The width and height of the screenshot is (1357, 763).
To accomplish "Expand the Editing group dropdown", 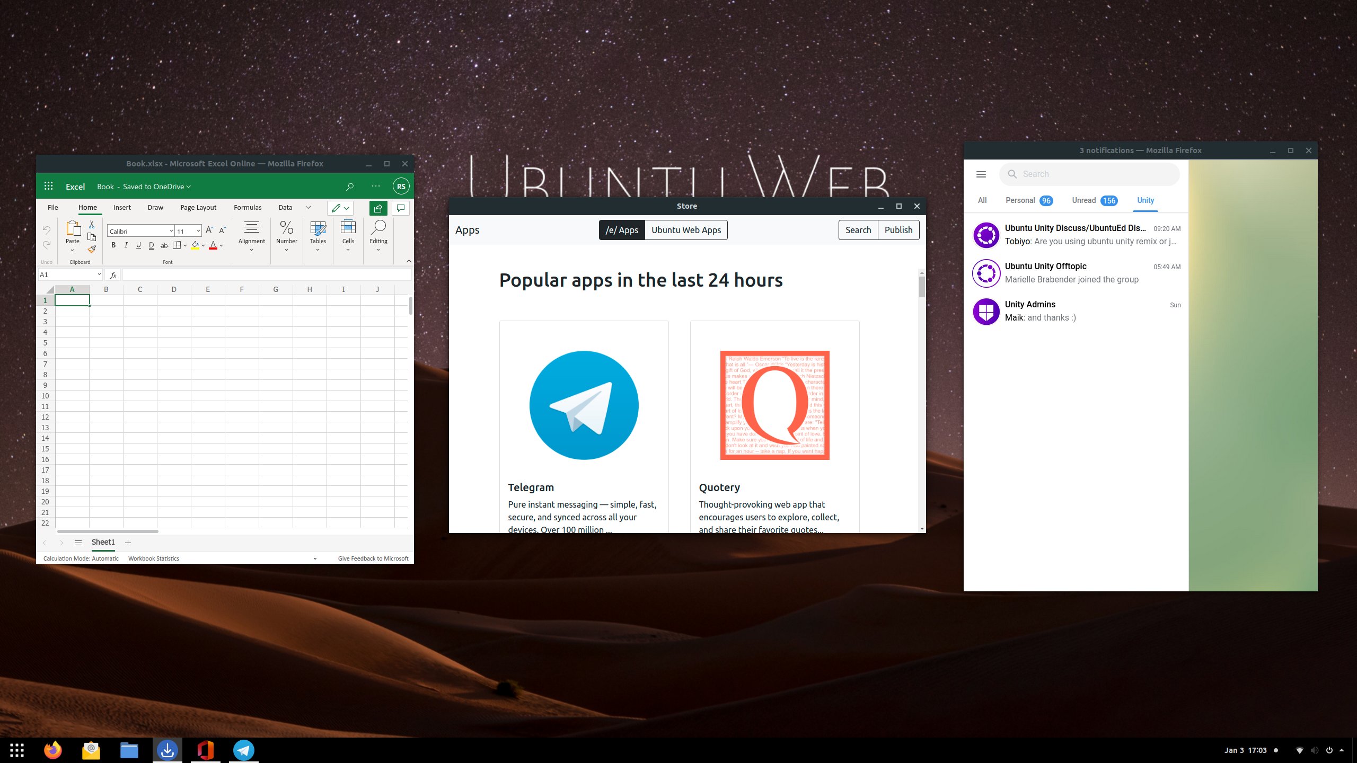I will (x=378, y=250).
